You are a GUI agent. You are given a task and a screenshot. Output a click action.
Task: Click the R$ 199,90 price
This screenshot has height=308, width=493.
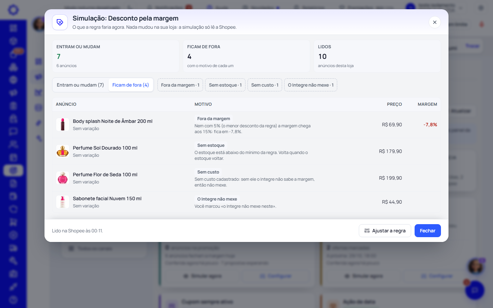[x=390, y=178]
